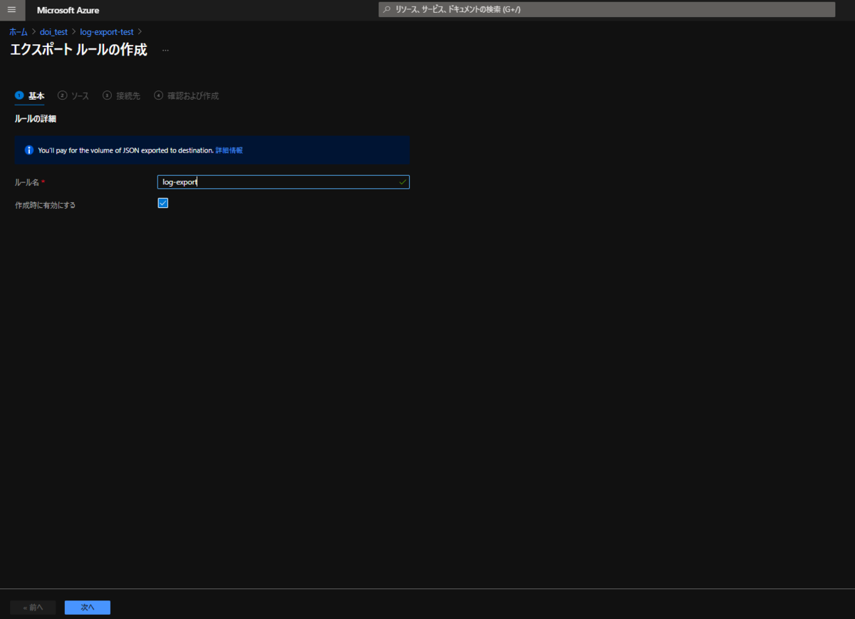The image size is (855, 619).
Task: Click the JSON export pricing notice text
Action: [x=125, y=150]
